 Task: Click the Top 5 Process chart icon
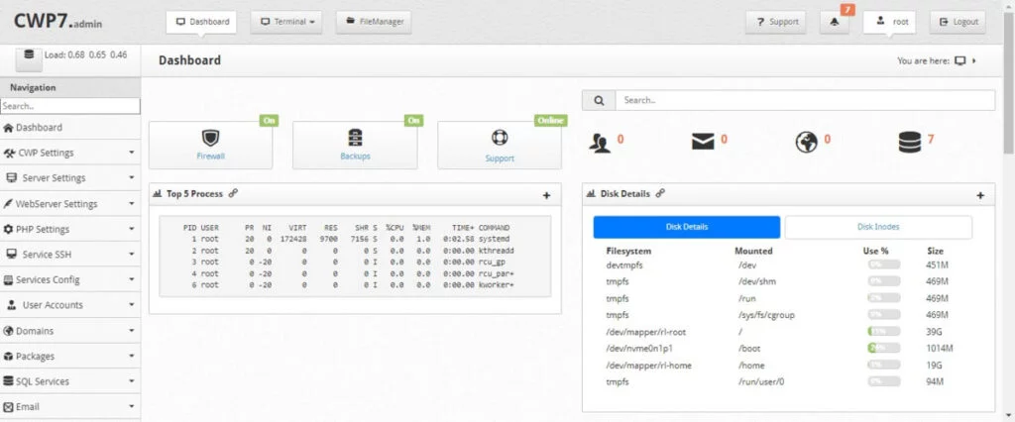(157, 193)
